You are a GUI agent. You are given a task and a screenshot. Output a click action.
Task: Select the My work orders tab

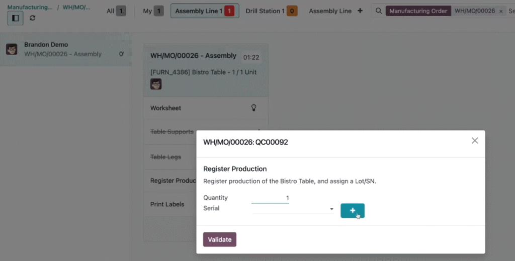[x=153, y=11]
